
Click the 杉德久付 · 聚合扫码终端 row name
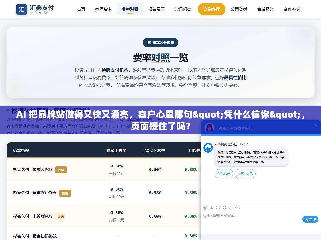click(x=35, y=236)
